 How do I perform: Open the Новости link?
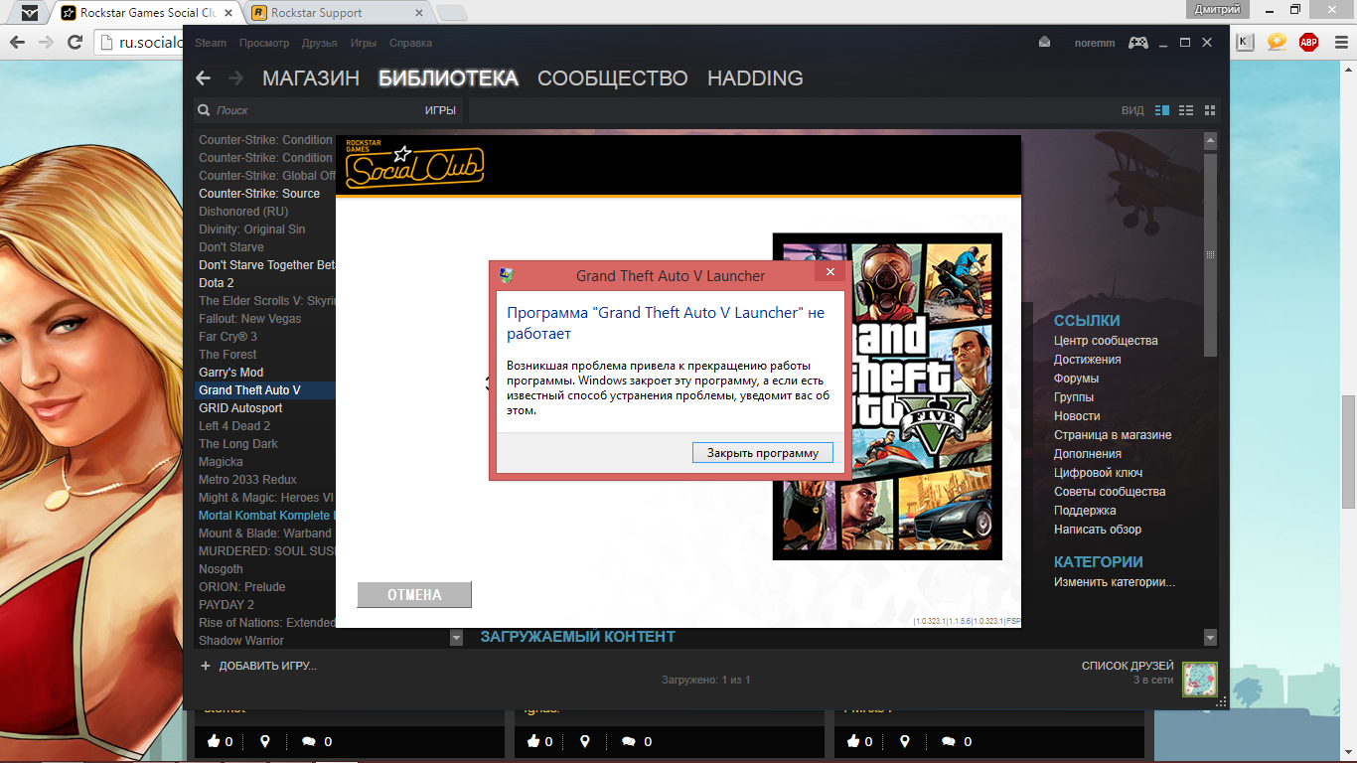(1077, 416)
